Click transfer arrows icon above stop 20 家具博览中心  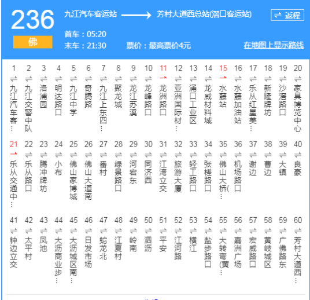click(x=298, y=79)
